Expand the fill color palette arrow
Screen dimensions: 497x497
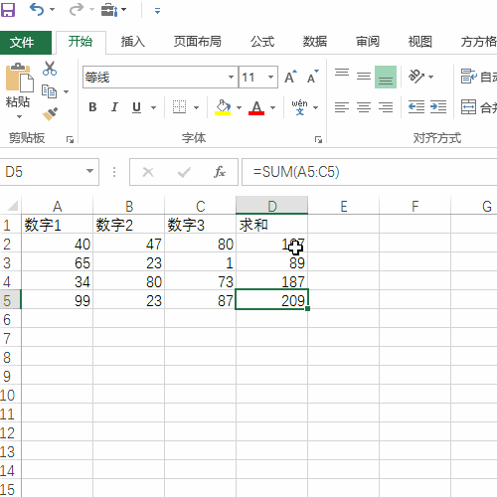(x=239, y=107)
